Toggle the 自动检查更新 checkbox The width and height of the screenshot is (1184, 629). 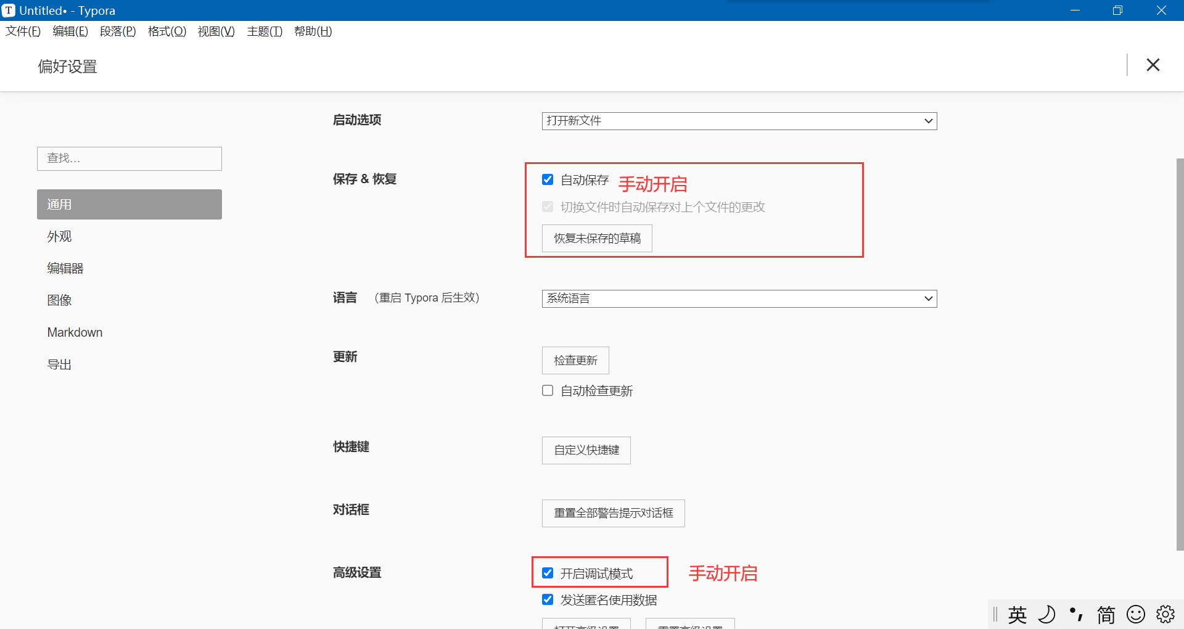[548, 390]
